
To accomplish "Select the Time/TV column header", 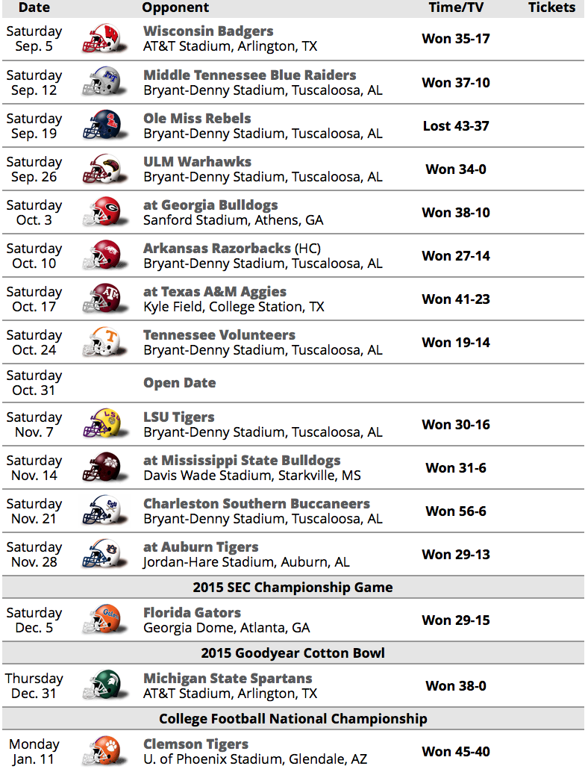I will pyautogui.click(x=456, y=7).
